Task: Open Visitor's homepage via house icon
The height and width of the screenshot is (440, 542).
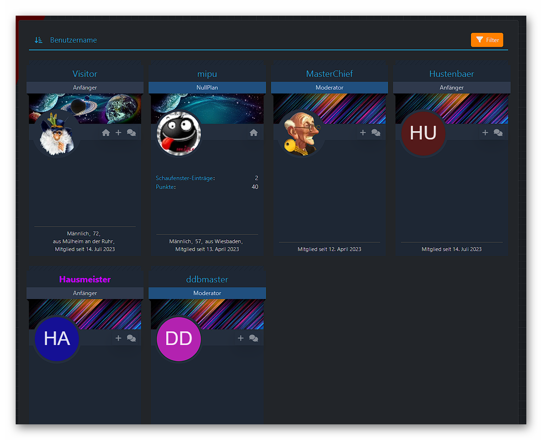Action: pyautogui.click(x=106, y=133)
